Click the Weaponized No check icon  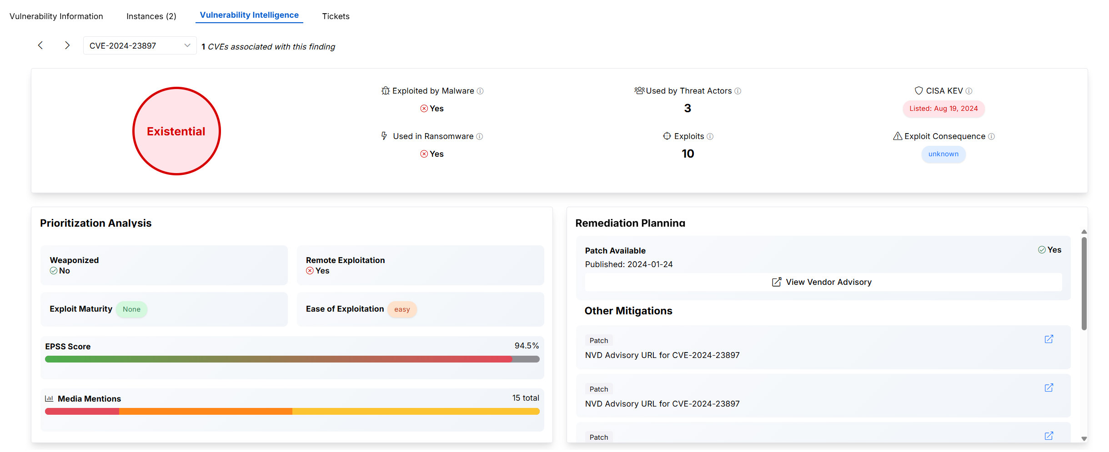(x=54, y=271)
